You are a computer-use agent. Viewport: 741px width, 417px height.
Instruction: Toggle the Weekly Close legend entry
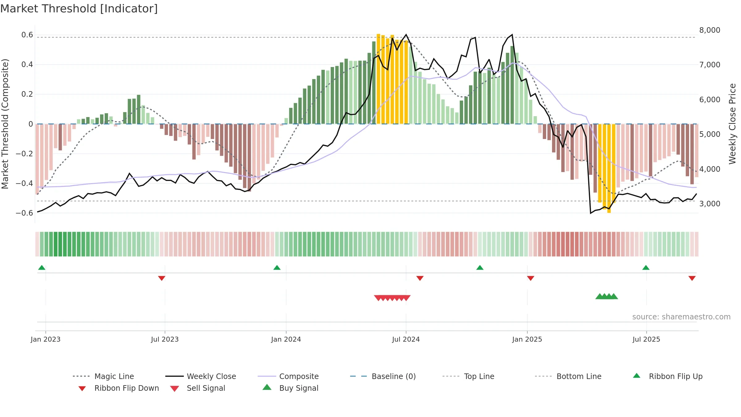click(x=201, y=376)
